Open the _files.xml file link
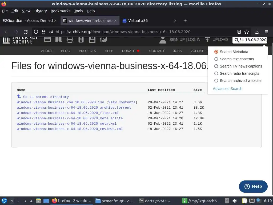 pos(67,113)
